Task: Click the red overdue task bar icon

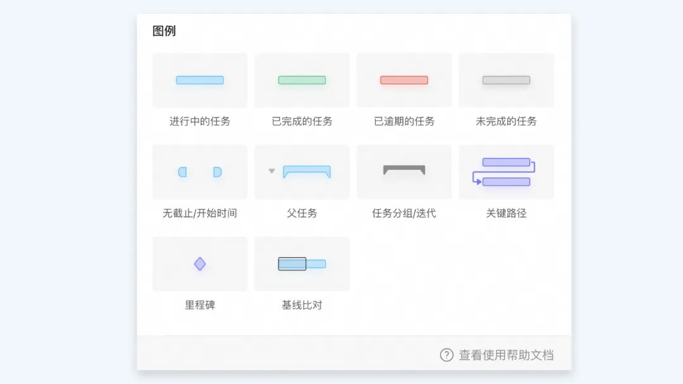Action: click(404, 80)
